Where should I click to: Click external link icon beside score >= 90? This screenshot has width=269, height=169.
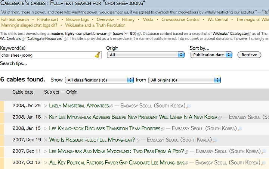(x=139, y=34)
